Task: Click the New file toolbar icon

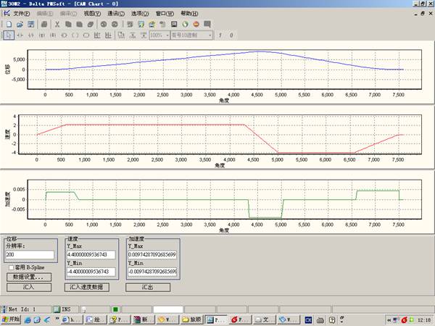Action: click(7, 24)
